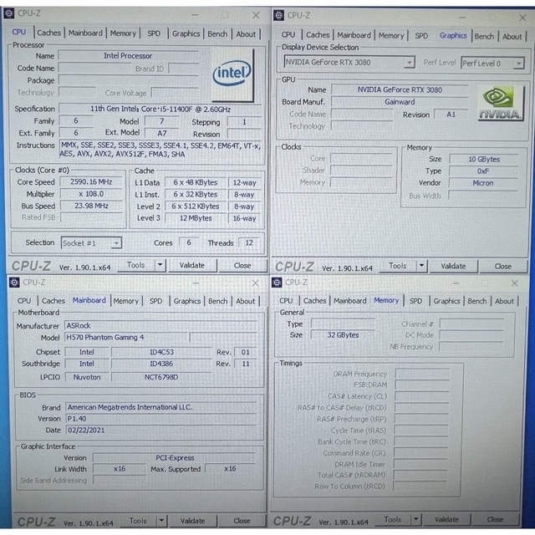Screen dimensions: 535x535
Task: Click Tools button in Mainboard window
Action: [x=138, y=521]
